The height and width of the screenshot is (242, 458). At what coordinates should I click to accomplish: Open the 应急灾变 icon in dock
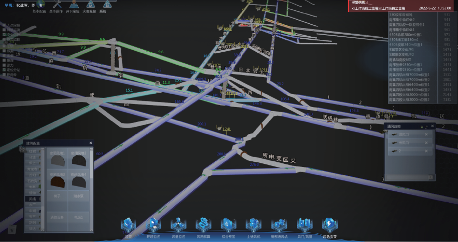coord(330,225)
